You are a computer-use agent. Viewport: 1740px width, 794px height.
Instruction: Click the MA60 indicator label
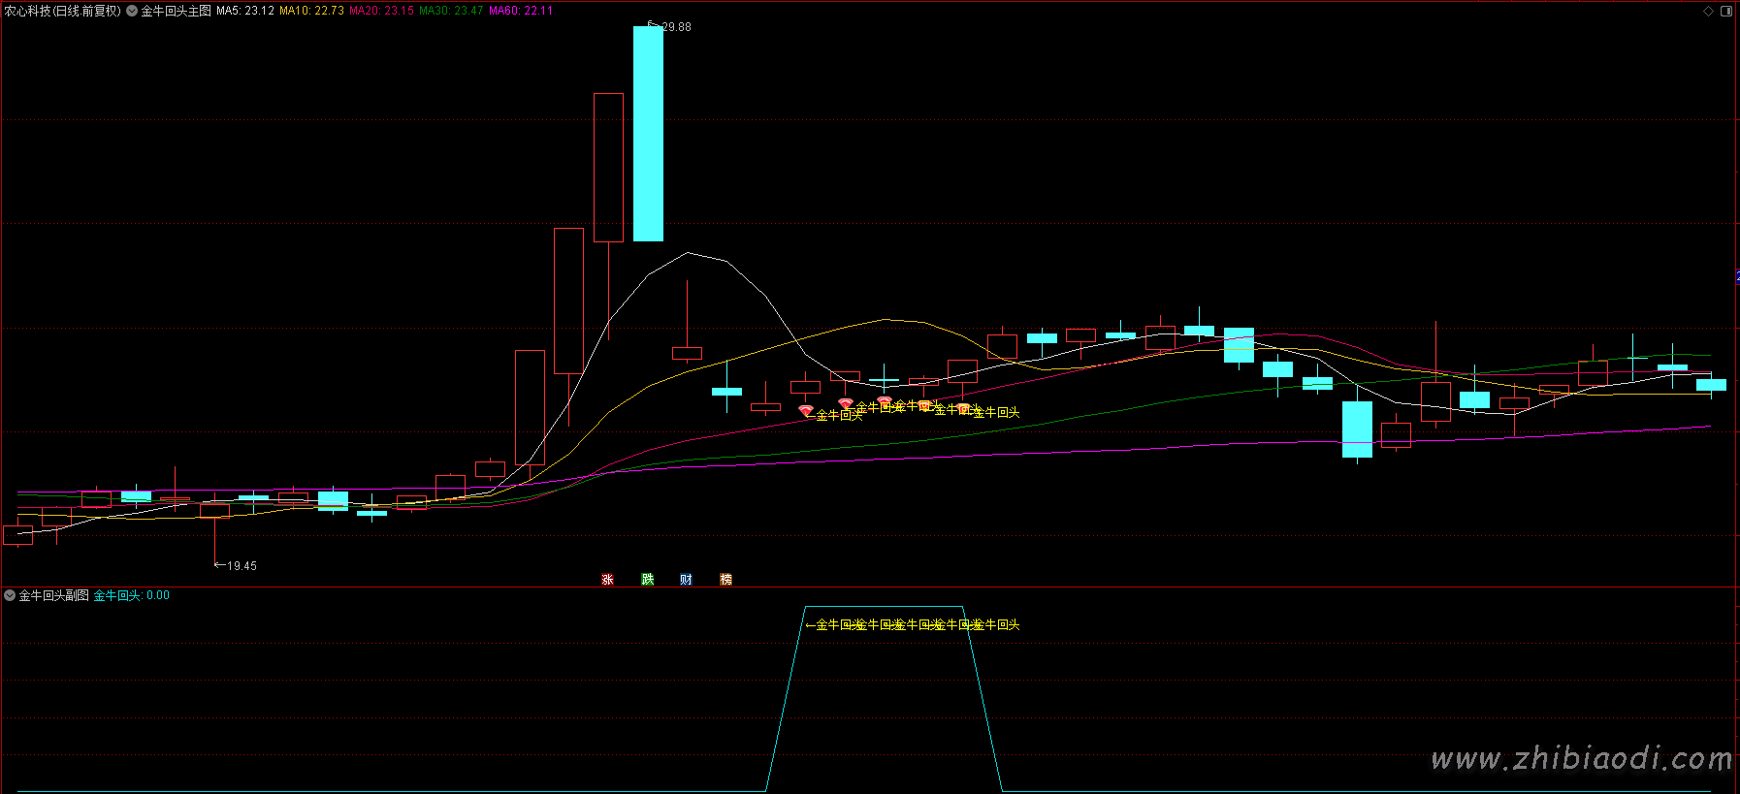521,11
